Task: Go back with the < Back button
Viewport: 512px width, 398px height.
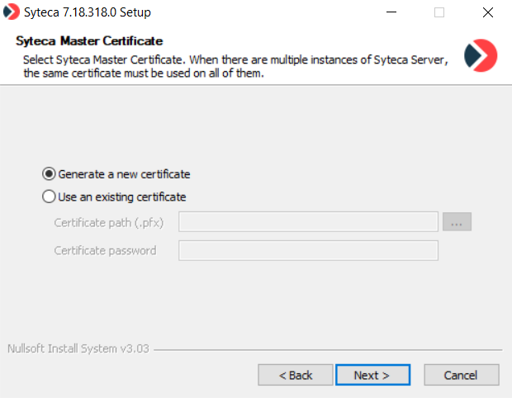Action: tap(295, 375)
